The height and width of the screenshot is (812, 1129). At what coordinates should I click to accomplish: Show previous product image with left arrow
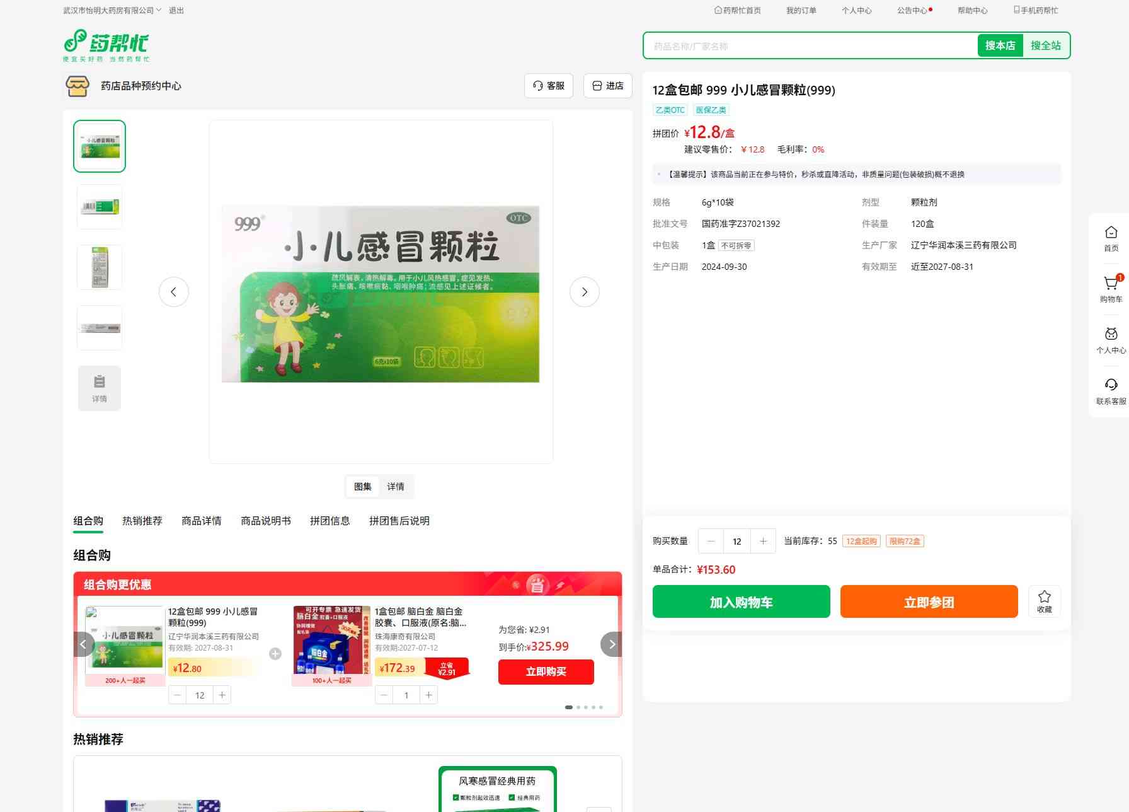[174, 292]
